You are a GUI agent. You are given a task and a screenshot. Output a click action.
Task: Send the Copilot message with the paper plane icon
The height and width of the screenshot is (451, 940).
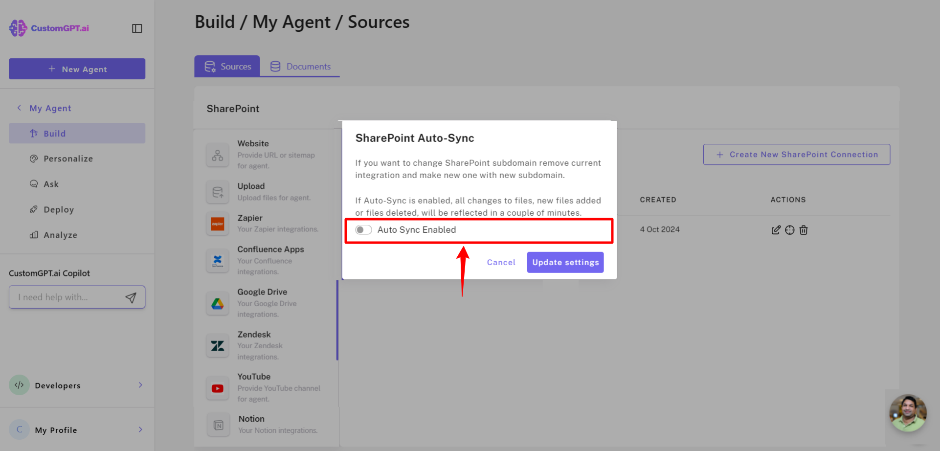click(x=131, y=297)
